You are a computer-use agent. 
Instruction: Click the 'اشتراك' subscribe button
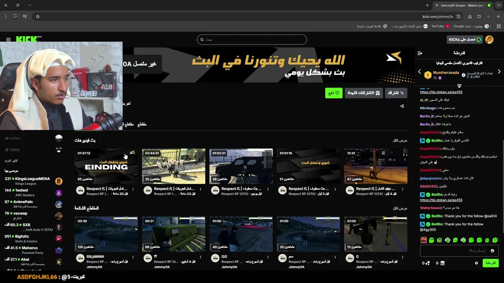coord(396,93)
